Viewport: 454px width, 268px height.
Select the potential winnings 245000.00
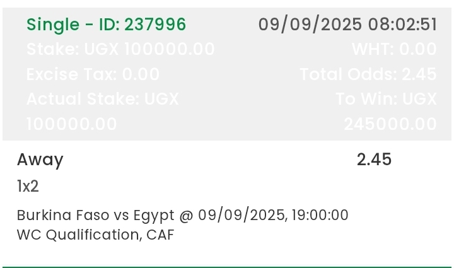pyautogui.click(x=390, y=124)
